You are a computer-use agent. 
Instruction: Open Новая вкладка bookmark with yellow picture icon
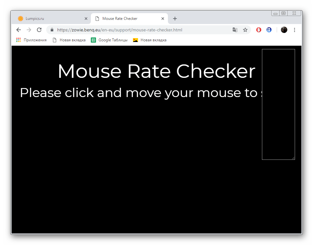tap(150, 40)
